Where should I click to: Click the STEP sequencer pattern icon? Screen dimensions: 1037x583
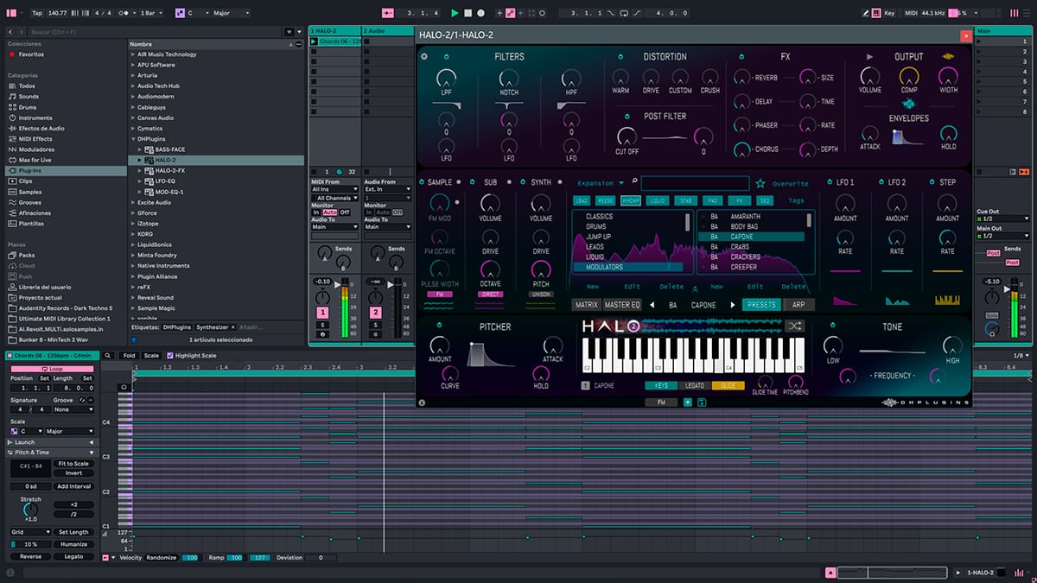click(x=948, y=301)
